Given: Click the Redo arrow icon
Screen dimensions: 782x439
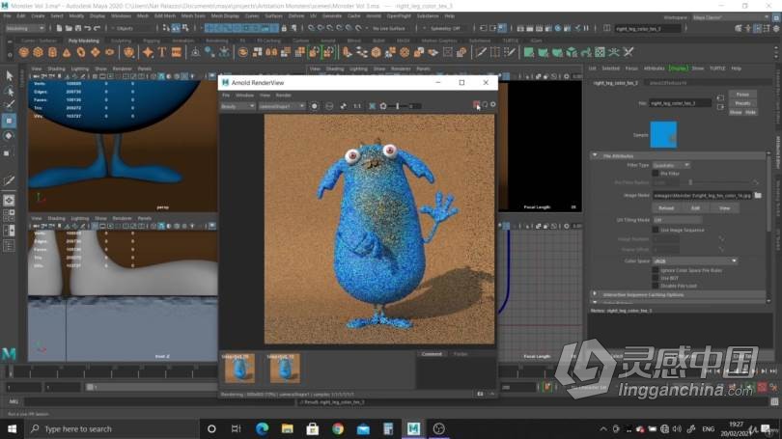Looking at the screenshot, I should click(x=97, y=28).
